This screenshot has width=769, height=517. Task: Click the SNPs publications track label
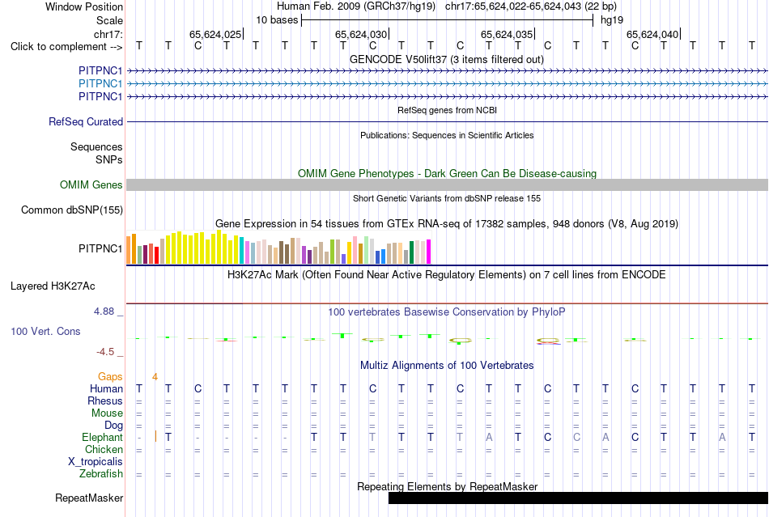(x=109, y=159)
